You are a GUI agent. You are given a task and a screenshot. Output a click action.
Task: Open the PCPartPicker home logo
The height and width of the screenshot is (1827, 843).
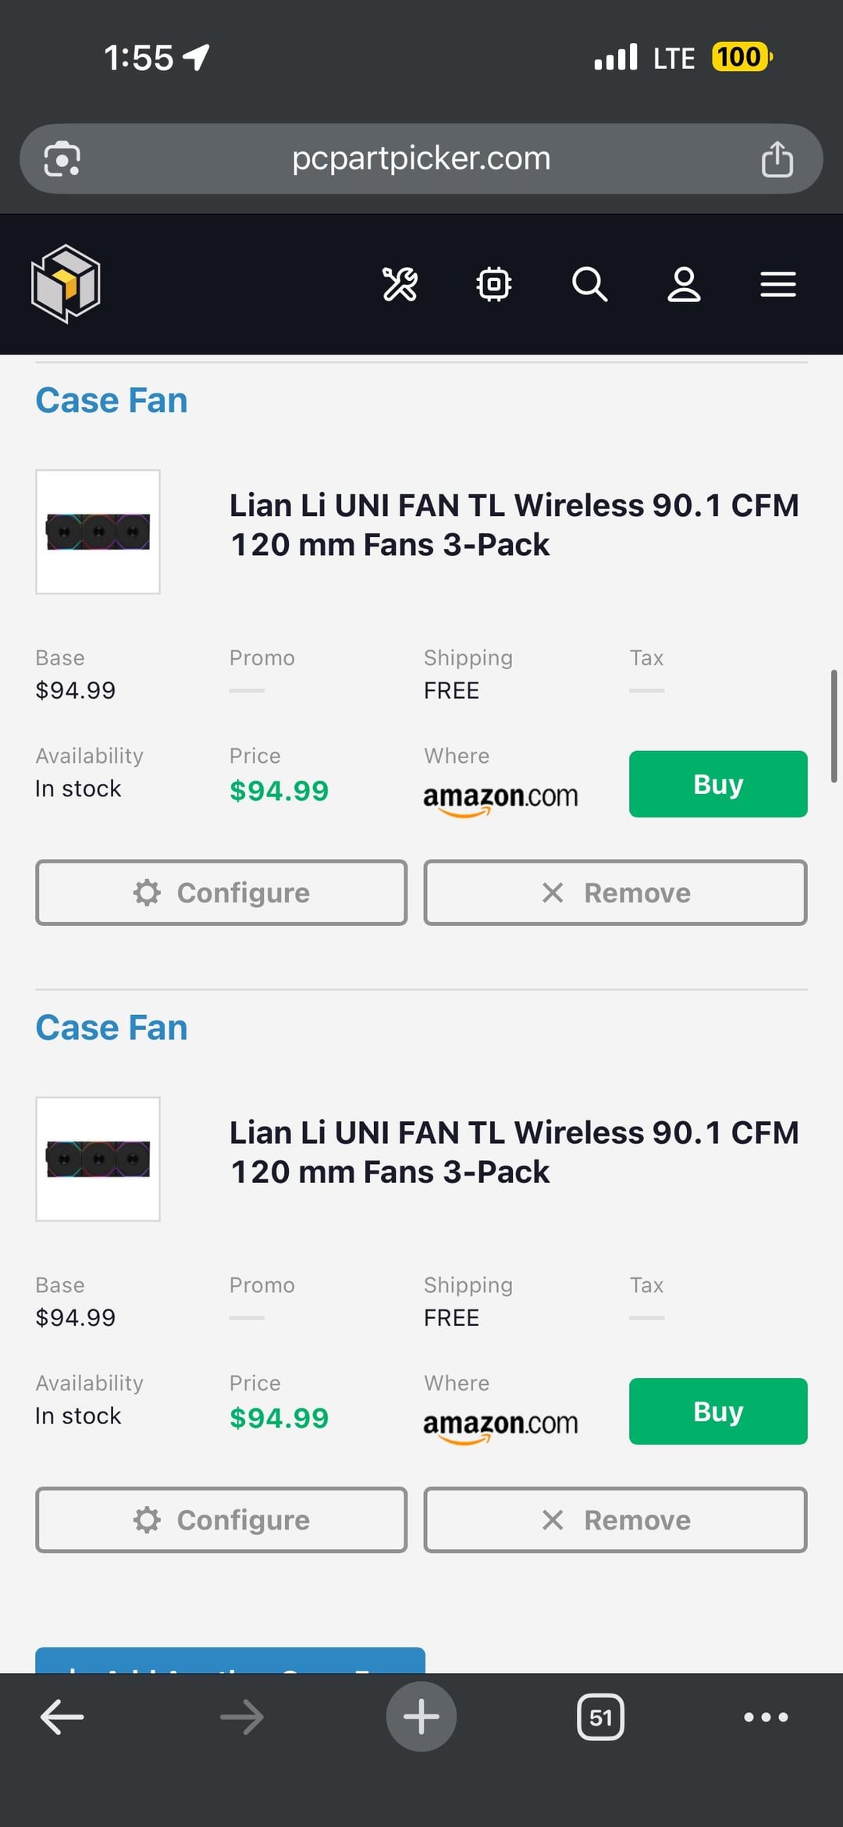click(66, 284)
